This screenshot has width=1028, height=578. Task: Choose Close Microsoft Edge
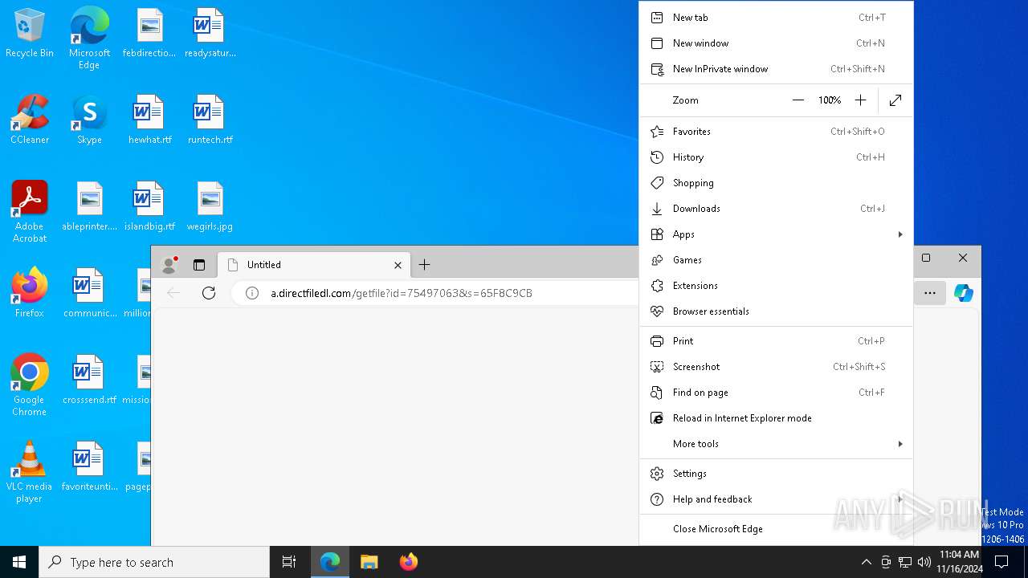pyautogui.click(x=776, y=528)
